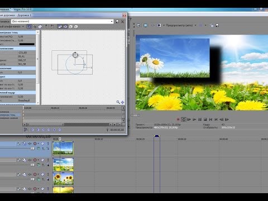Click the black shadow color swatch
The width and height of the screenshot is (268, 201).
click(x=27, y=44)
